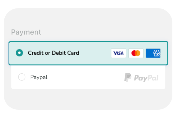Select the Credit or Debit Card radio button

pos(19,53)
